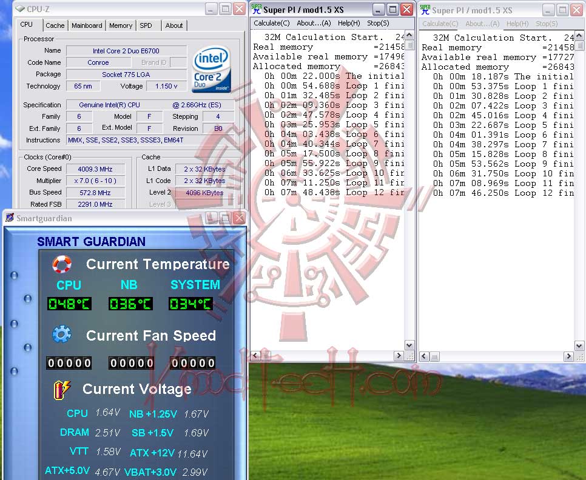
Task: Click the Rated FSB value '2291.0 MHz'
Action: (x=95, y=204)
